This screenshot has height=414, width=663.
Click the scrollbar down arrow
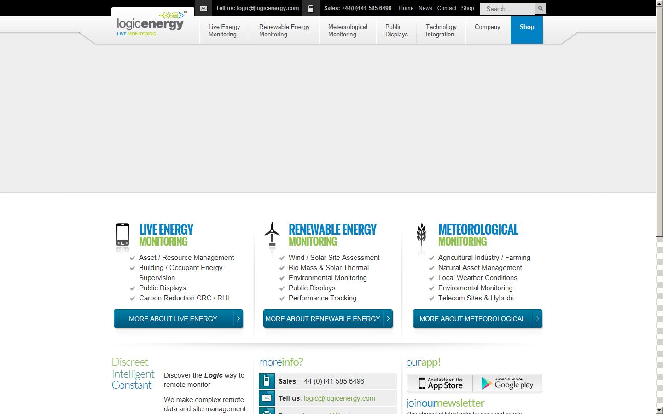[659, 410]
